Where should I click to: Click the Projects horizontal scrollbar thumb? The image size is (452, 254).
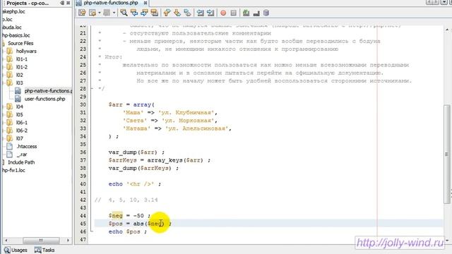pos(41,240)
